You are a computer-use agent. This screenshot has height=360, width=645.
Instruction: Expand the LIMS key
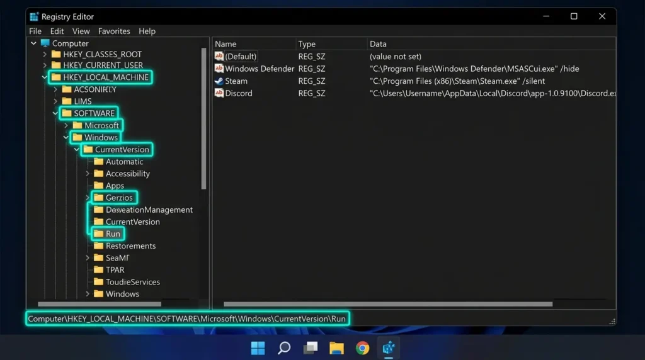point(55,101)
